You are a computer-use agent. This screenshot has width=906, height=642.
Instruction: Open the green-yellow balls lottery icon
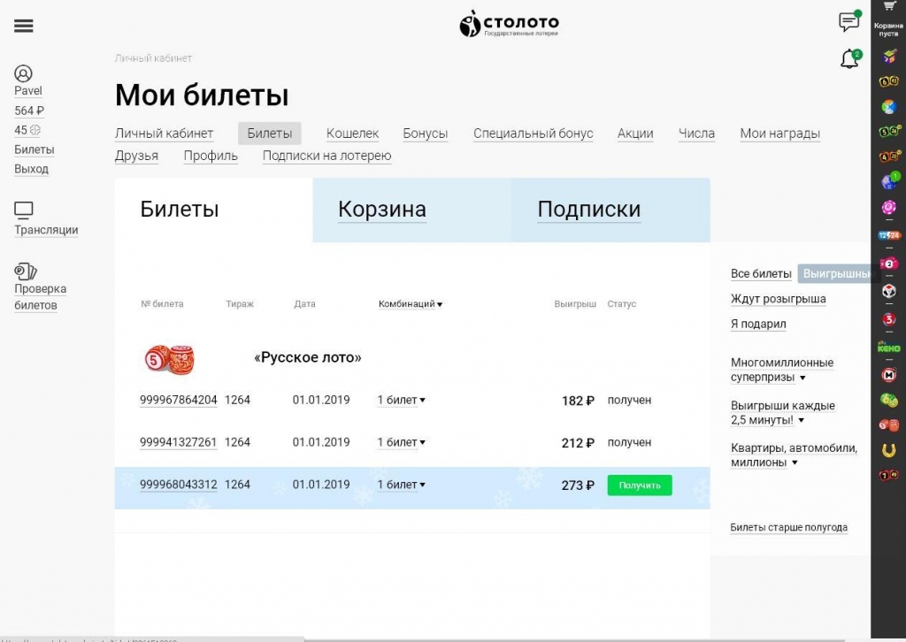point(889,400)
